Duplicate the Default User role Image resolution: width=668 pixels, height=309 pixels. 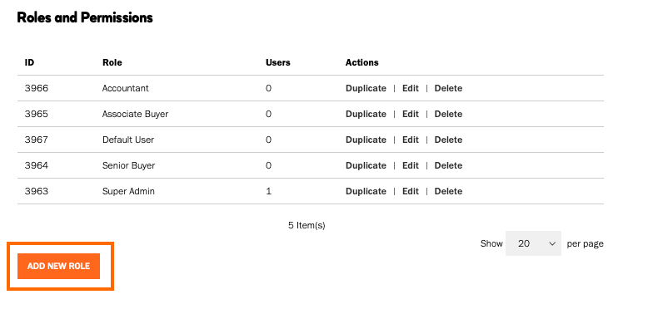[366, 140]
